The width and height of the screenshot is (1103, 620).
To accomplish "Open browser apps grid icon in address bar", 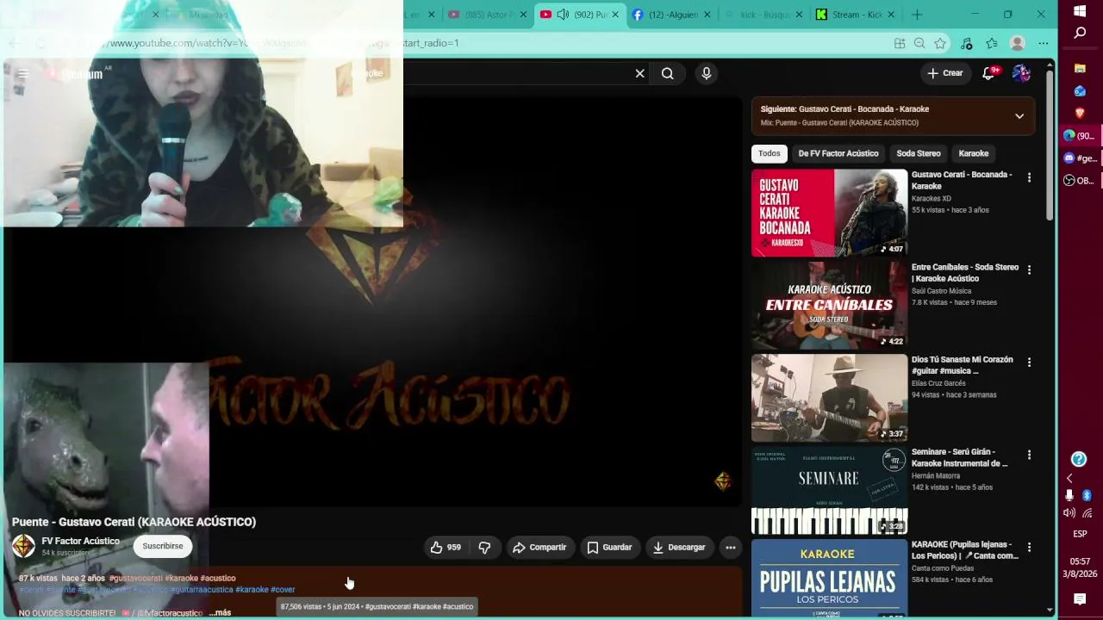I will pos(900,43).
